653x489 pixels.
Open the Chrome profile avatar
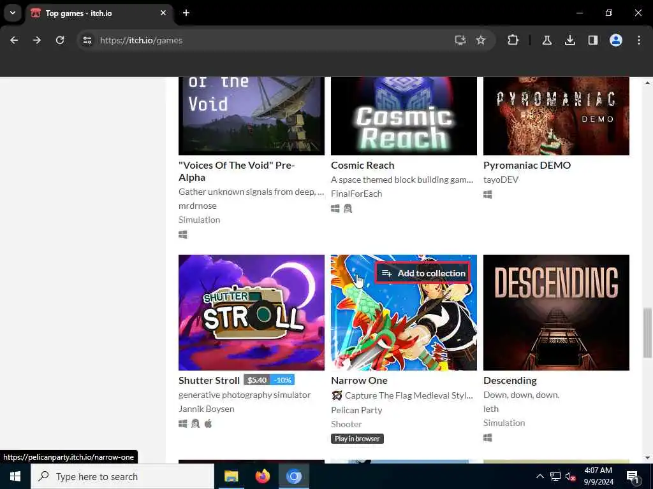pos(615,40)
